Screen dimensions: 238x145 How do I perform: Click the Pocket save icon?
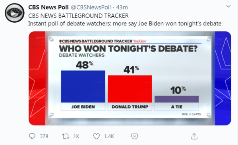(x=134, y=136)
